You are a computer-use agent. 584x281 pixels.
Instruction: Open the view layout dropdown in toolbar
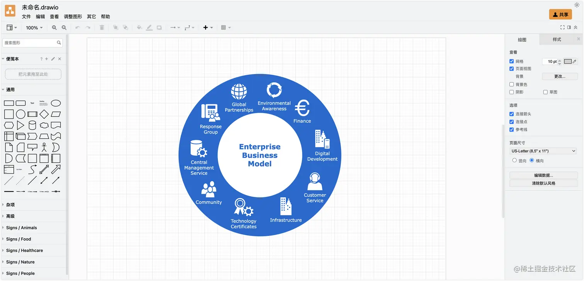point(12,28)
